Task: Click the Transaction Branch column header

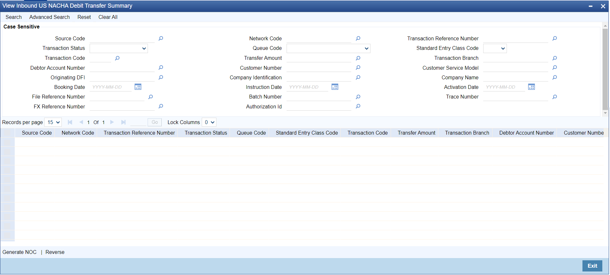Action: point(467,133)
